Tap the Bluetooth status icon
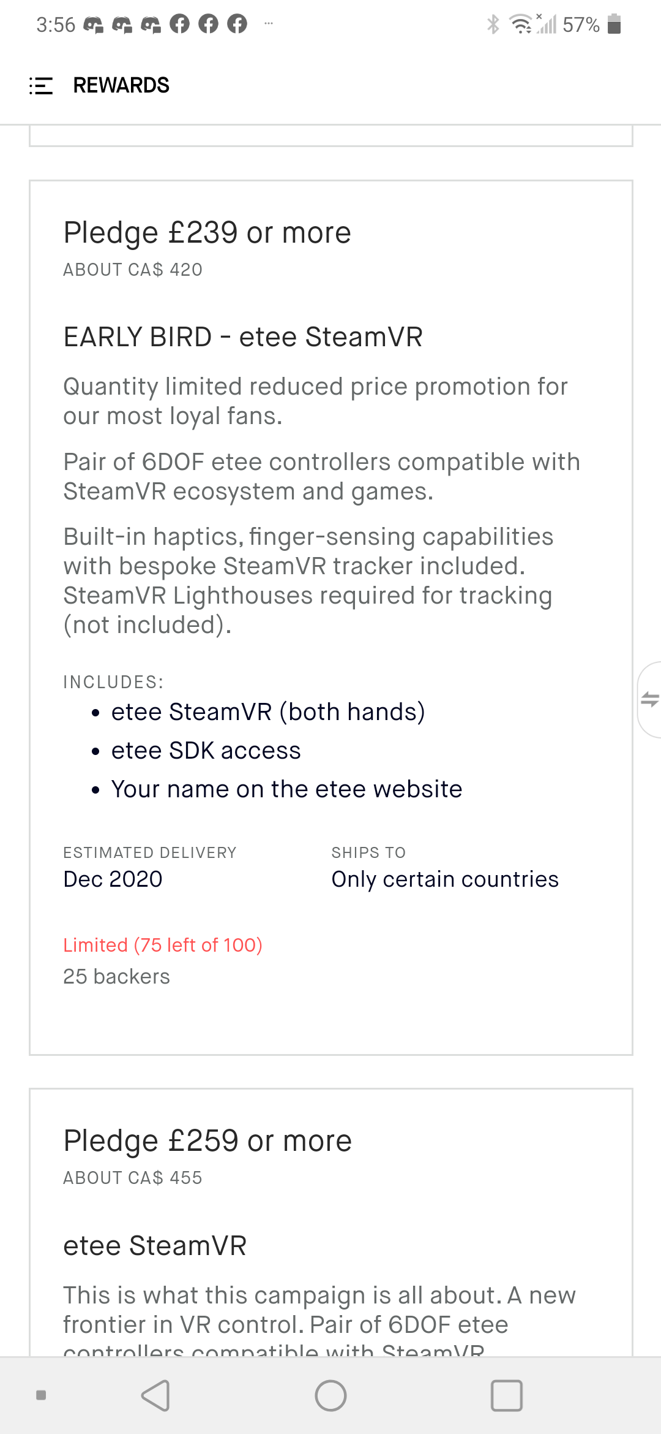The height and width of the screenshot is (1434, 661). coord(493,25)
